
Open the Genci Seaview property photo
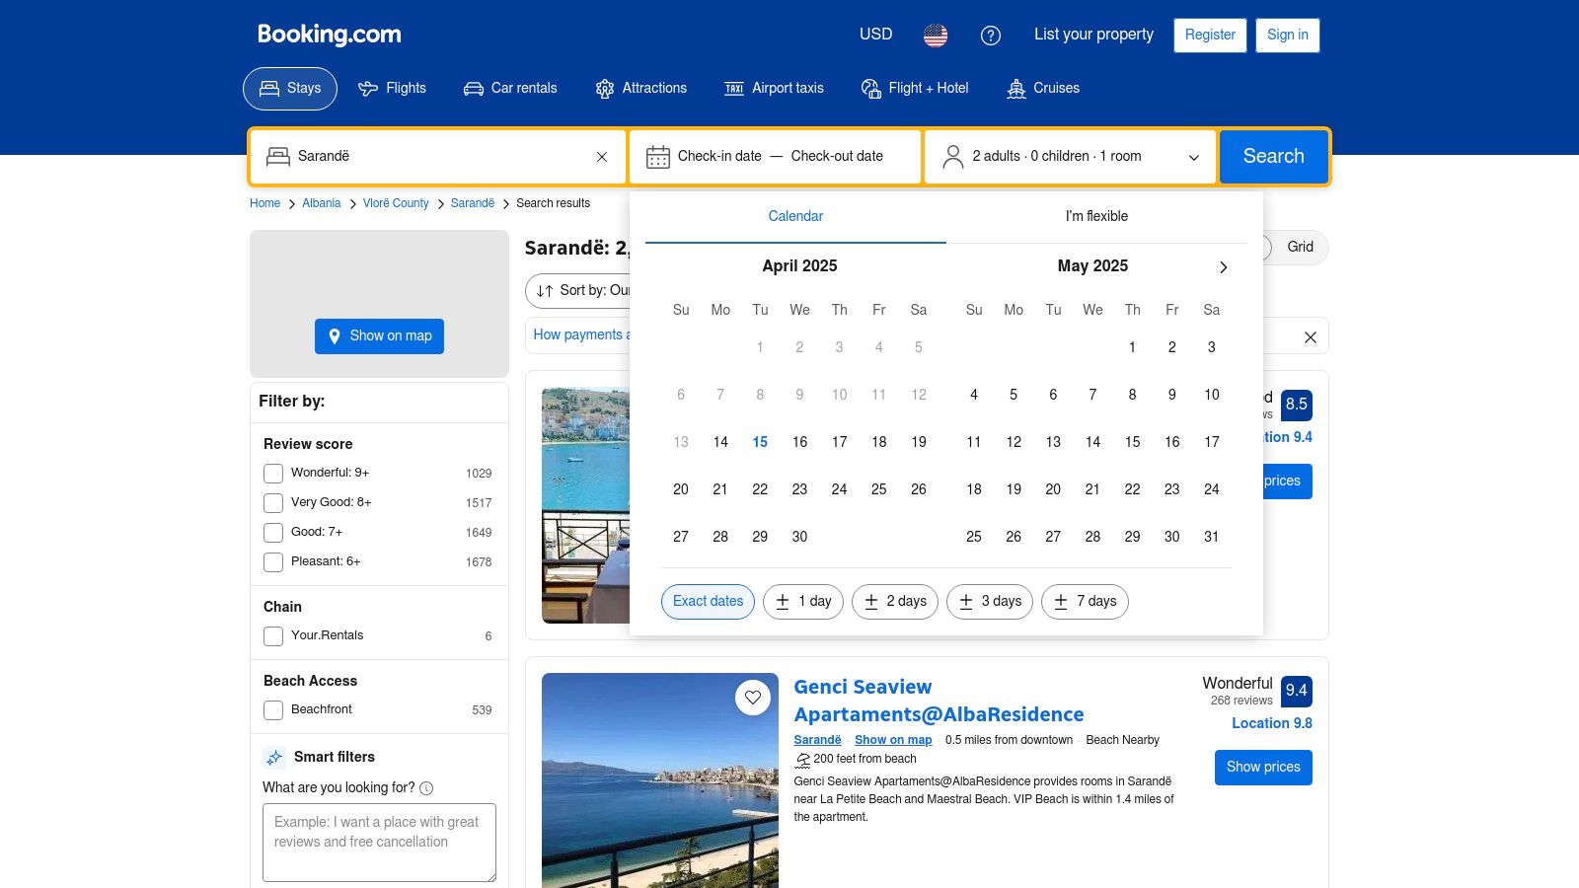pyautogui.click(x=660, y=780)
